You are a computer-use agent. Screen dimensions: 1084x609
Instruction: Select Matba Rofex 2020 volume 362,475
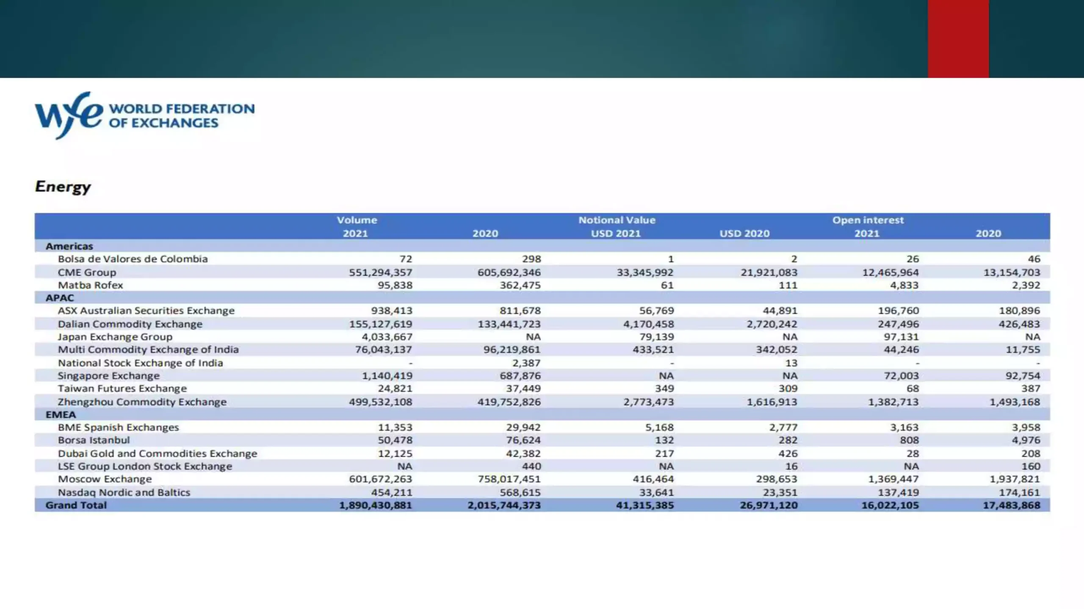(x=520, y=285)
